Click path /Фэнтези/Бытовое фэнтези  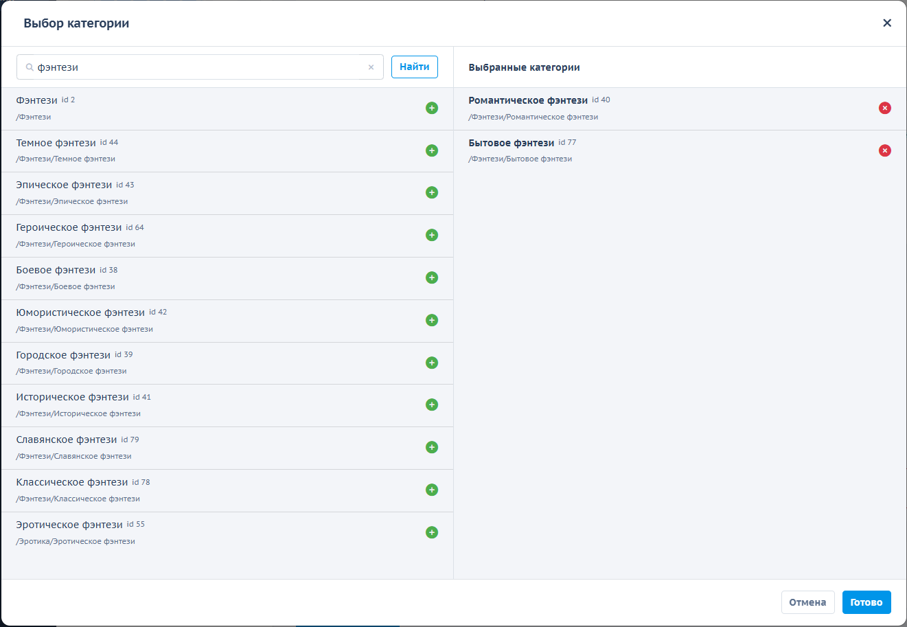[x=520, y=159]
